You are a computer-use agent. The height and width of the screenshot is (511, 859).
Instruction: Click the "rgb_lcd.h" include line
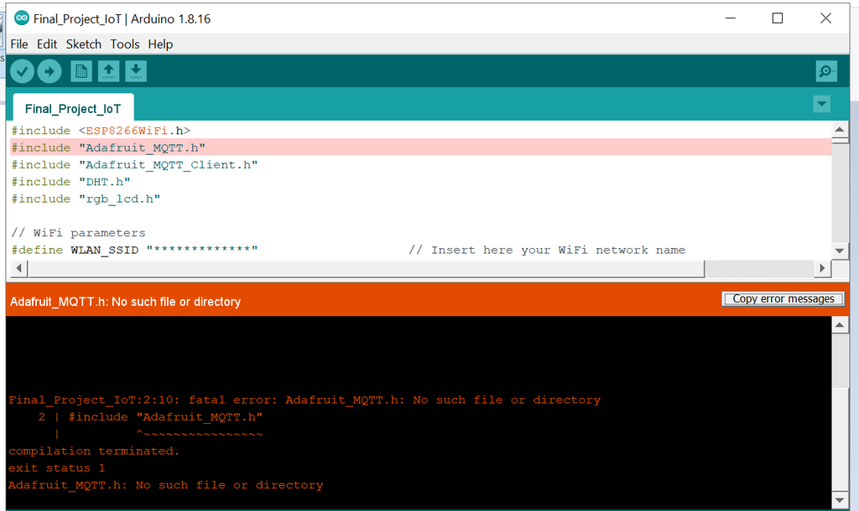click(x=86, y=199)
